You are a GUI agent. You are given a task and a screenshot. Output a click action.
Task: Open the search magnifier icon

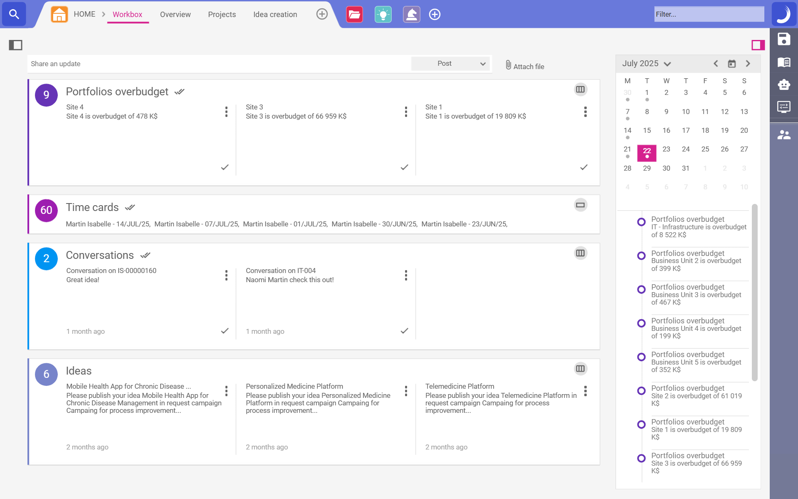click(14, 14)
